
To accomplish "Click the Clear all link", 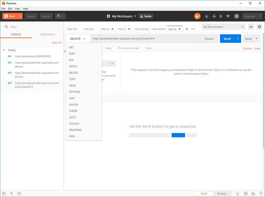I will click(56, 42).
